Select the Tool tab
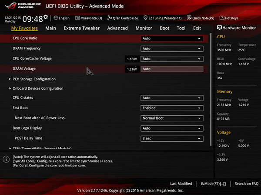261x195 pixels. pos(181,28)
